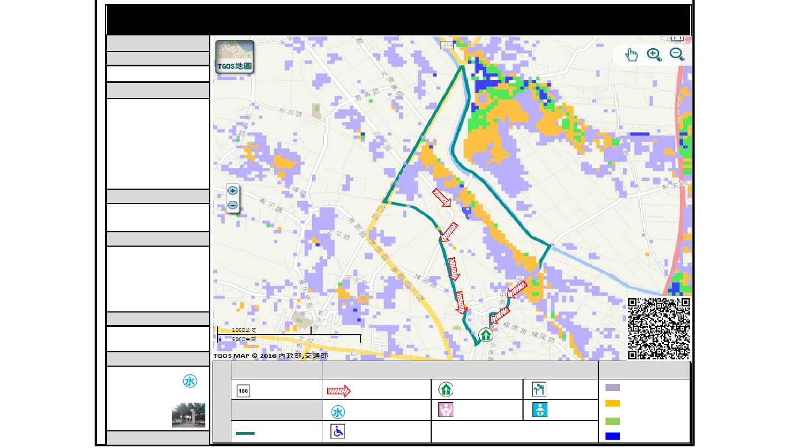The width and height of the screenshot is (797, 448).
Task: Click the 135甲 highway shield
Action: (x=447, y=45)
